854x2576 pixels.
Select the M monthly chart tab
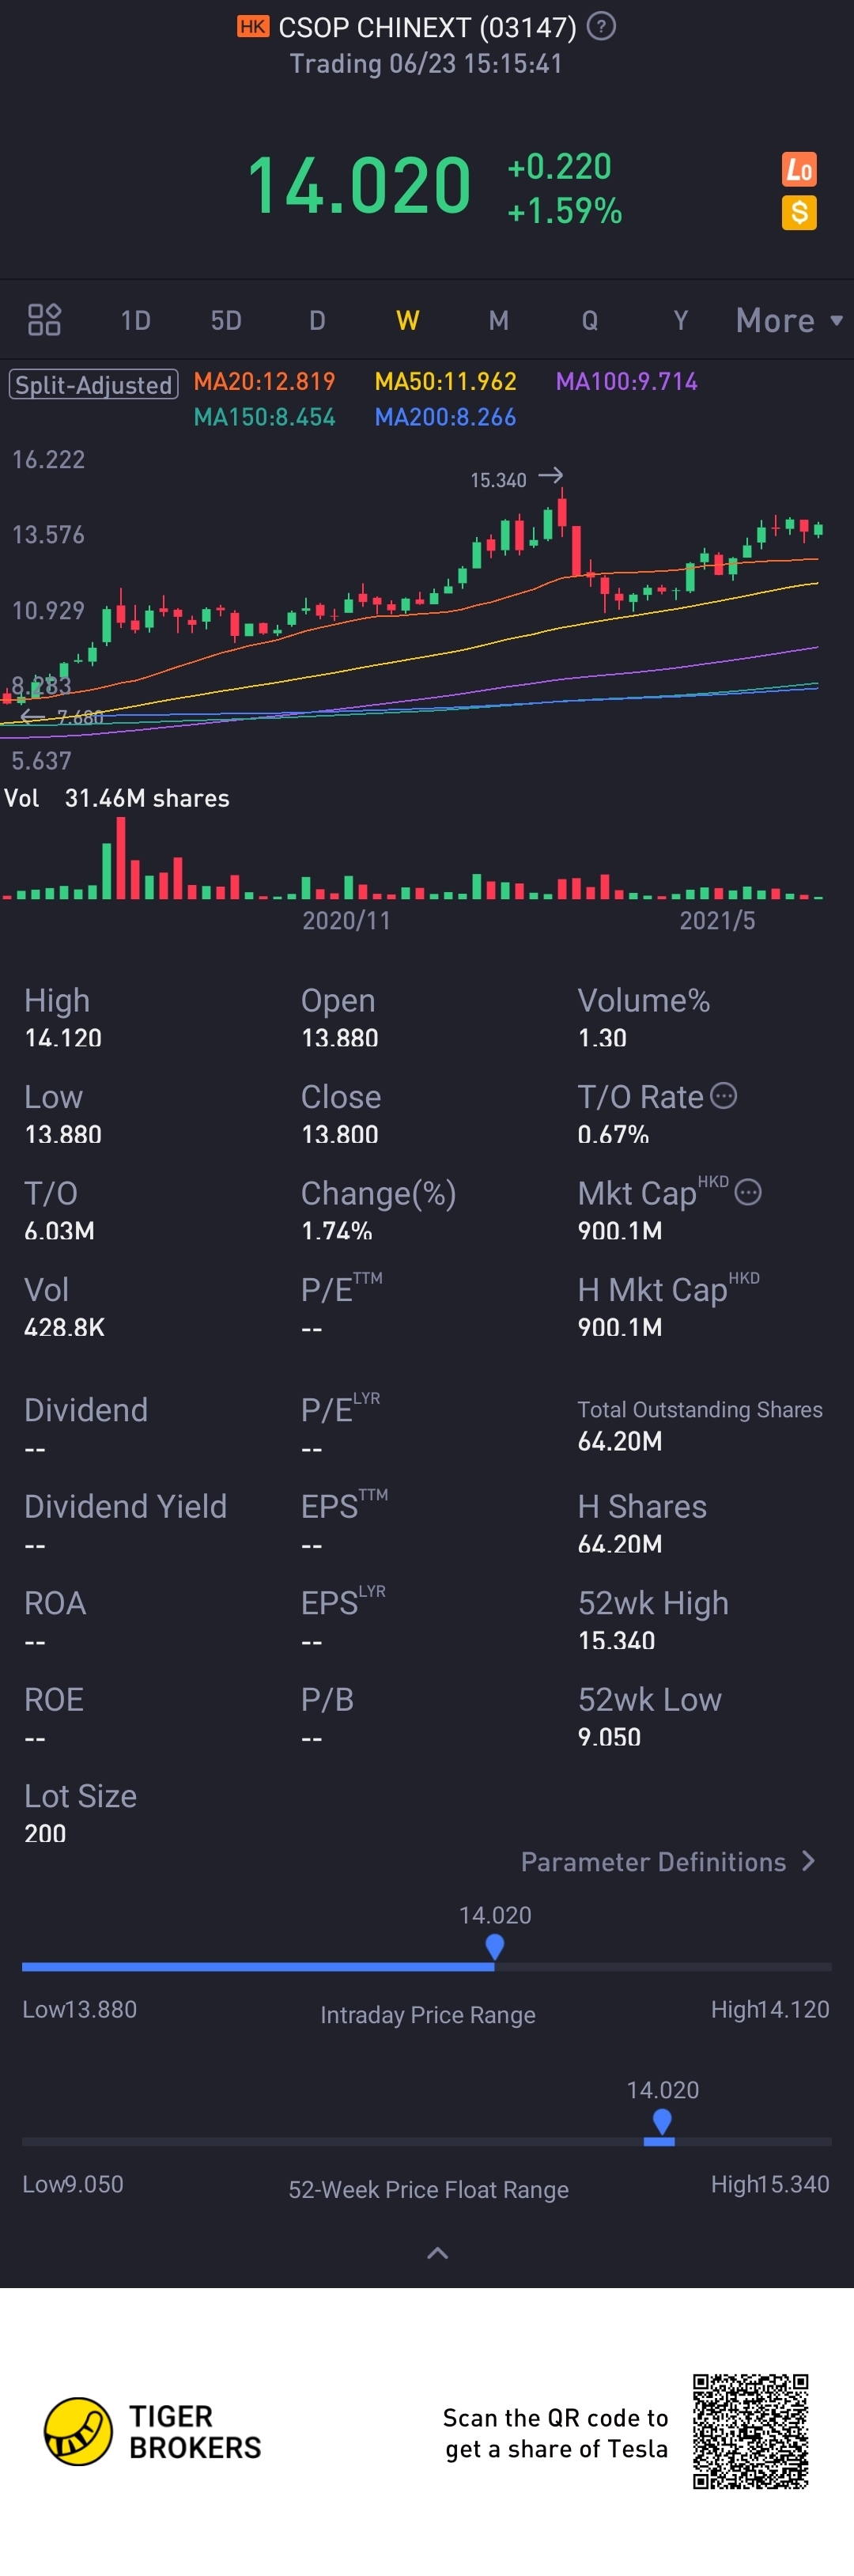tap(498, 320)
